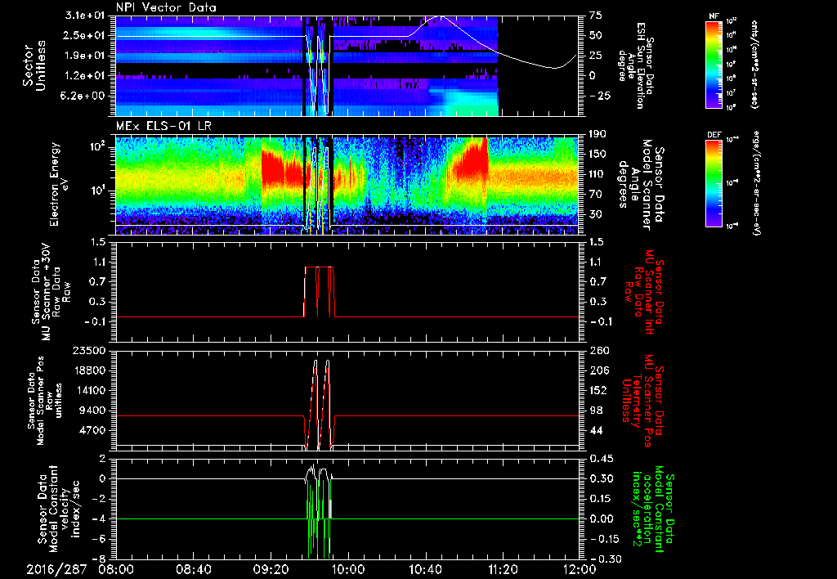Click the '09:20' time tick label
The image size is (837, 579).
[271, 569]
